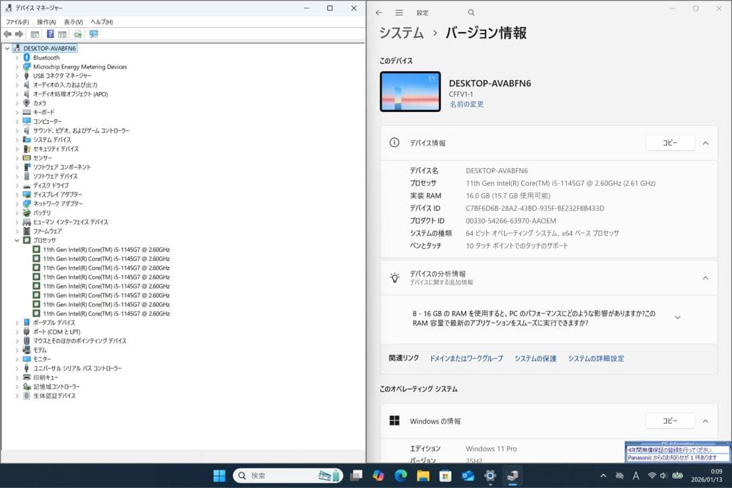Click the Back arrow in Device Manager toolbar
Image resolution: width=732 pixels, height=488 pixels.
(7, 34)
